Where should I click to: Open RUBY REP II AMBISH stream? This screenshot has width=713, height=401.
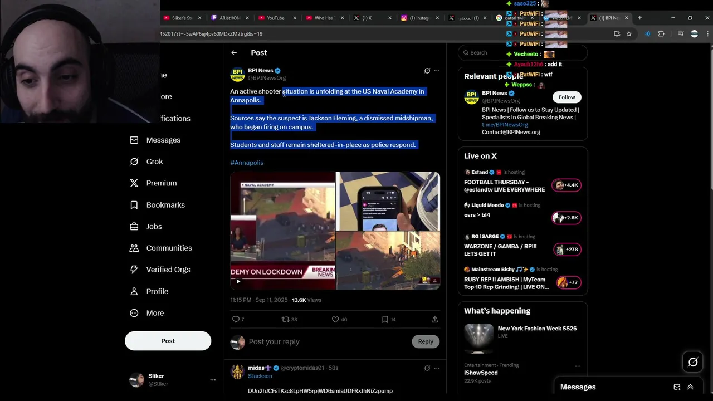tap(522, 279)
